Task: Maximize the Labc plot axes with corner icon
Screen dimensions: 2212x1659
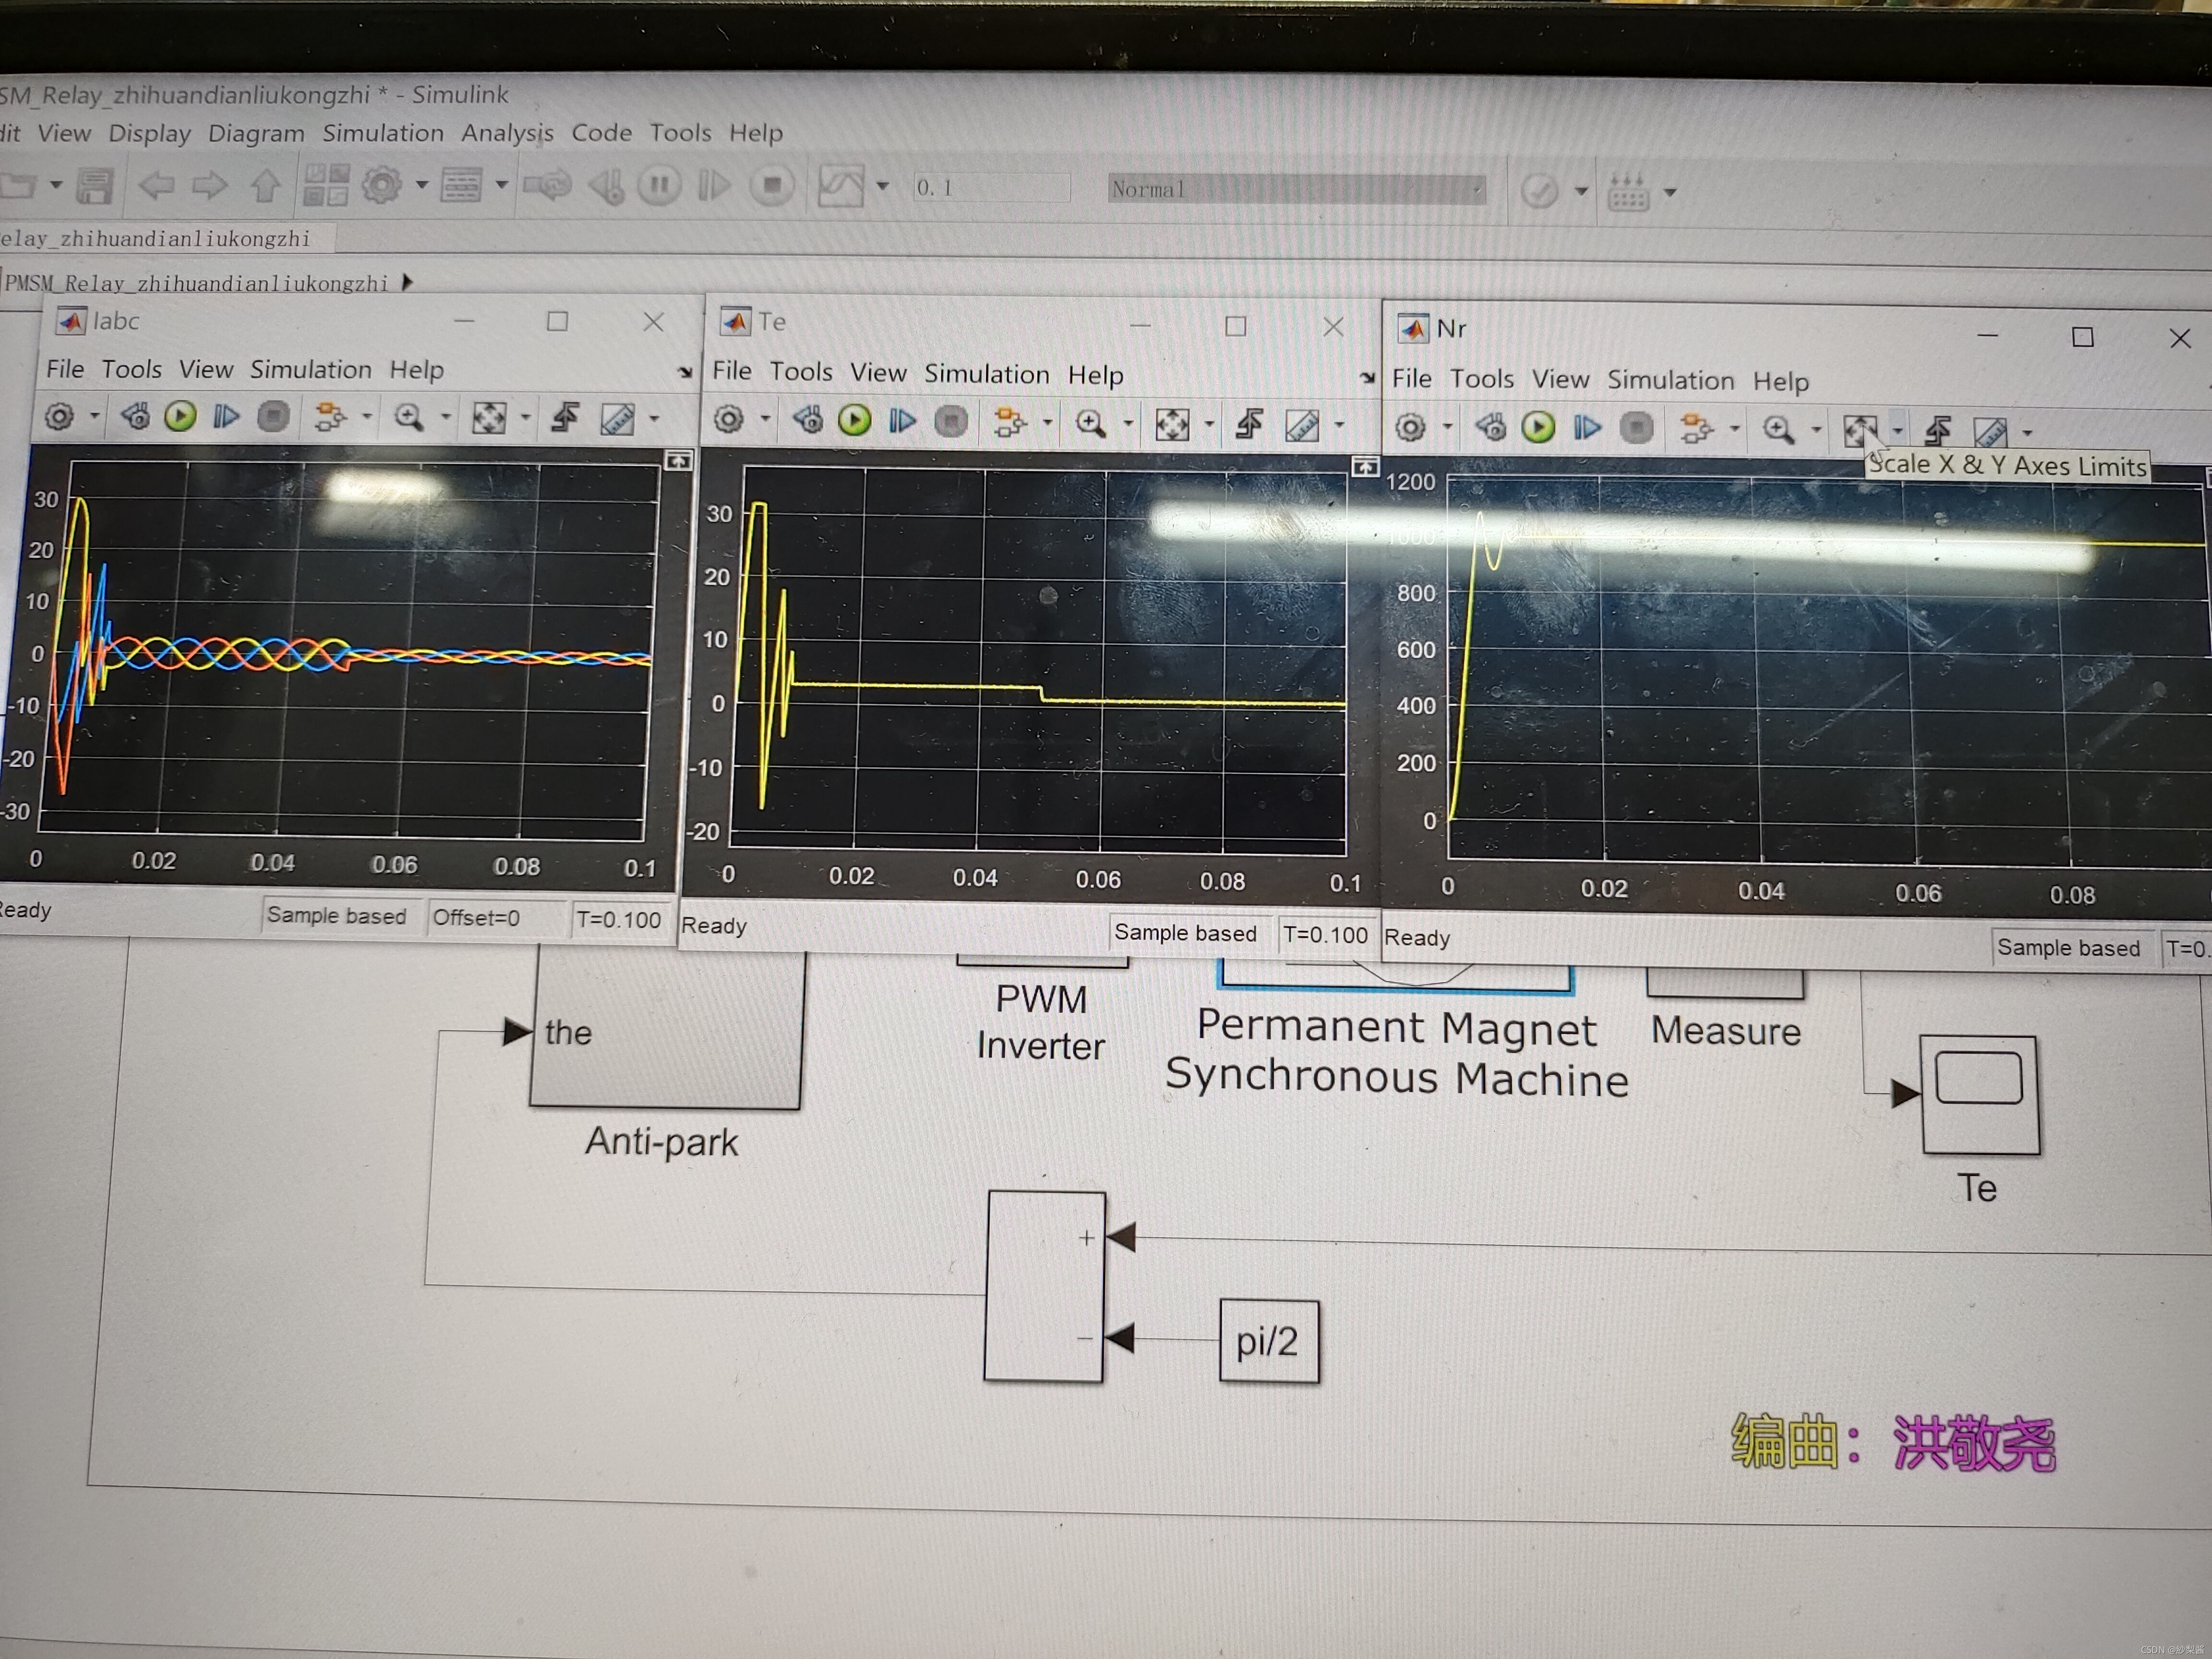Action: pos(678,460)
